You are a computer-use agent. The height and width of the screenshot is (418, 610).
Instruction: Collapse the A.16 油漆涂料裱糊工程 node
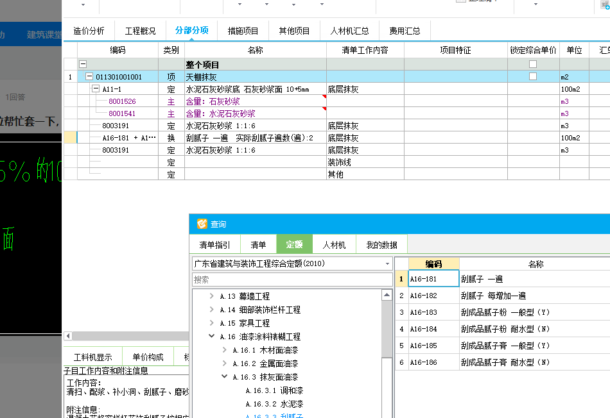[x=211, y=336]
